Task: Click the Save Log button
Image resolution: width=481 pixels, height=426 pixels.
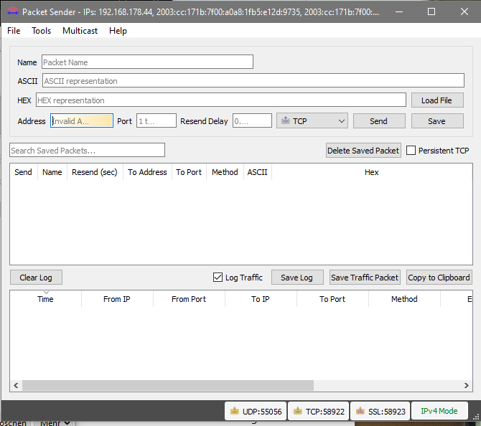Action: (x=297, y=278)
